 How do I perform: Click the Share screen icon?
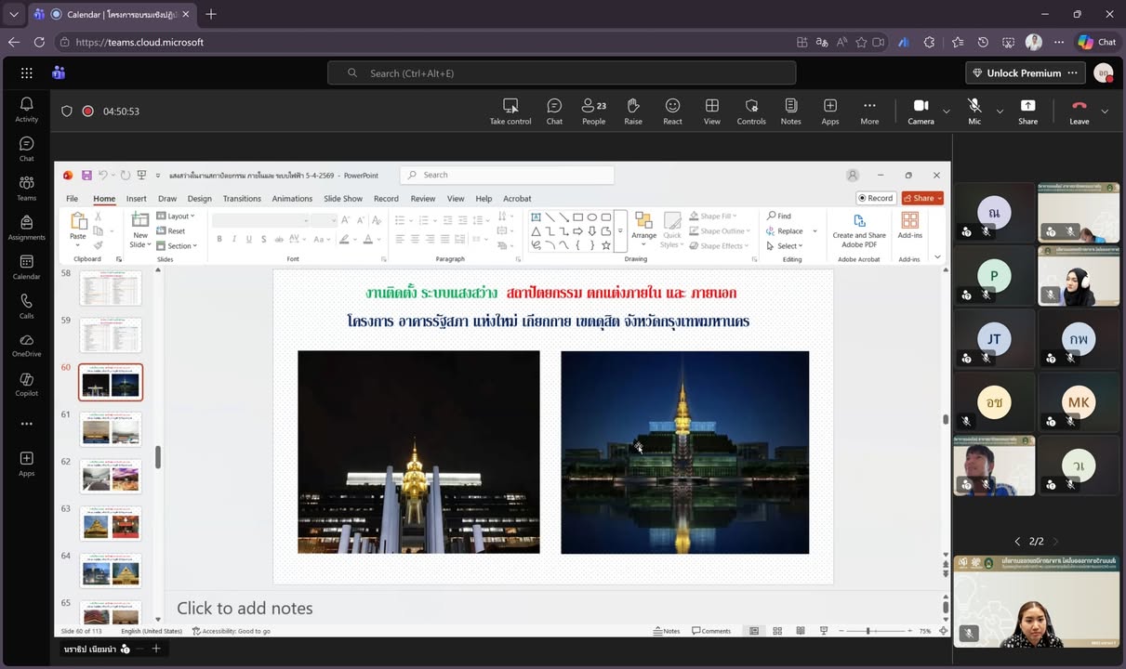click(x=1027, y=111)
